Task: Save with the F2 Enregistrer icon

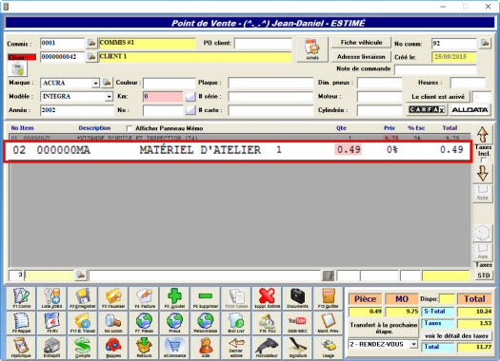Action: click(x=83, y=298)
